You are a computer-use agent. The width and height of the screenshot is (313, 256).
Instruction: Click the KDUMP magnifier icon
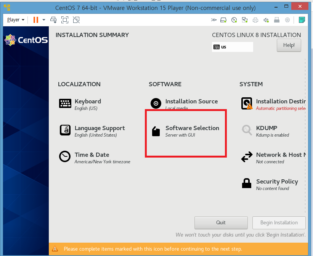247,130
